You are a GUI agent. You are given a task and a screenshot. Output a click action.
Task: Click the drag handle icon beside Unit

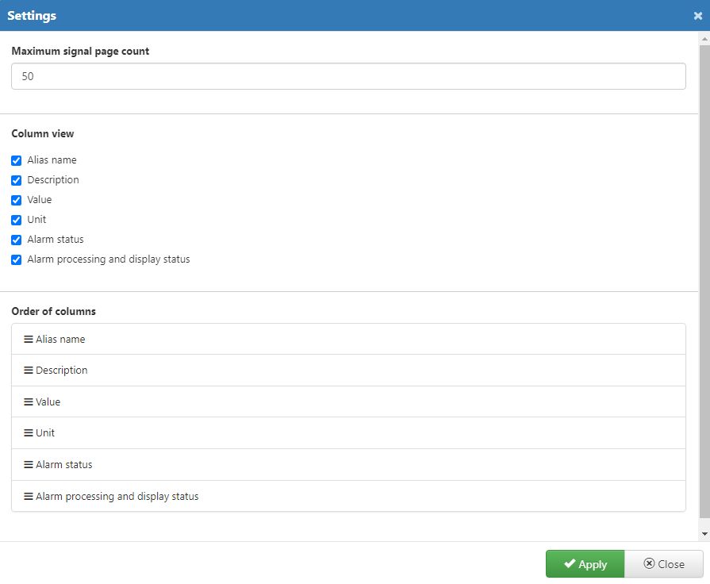point(28,433)
